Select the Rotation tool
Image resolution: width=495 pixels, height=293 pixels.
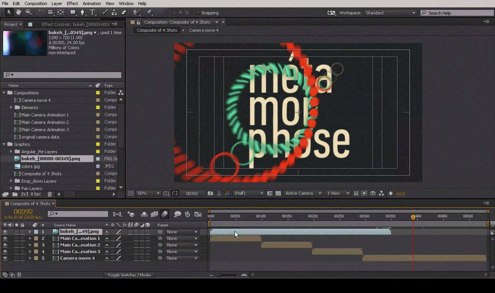41,12
